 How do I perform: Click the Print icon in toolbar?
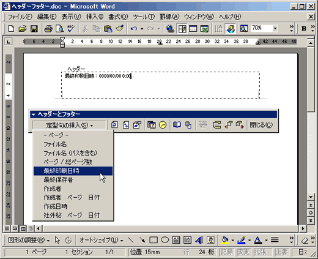pos(48,29)
